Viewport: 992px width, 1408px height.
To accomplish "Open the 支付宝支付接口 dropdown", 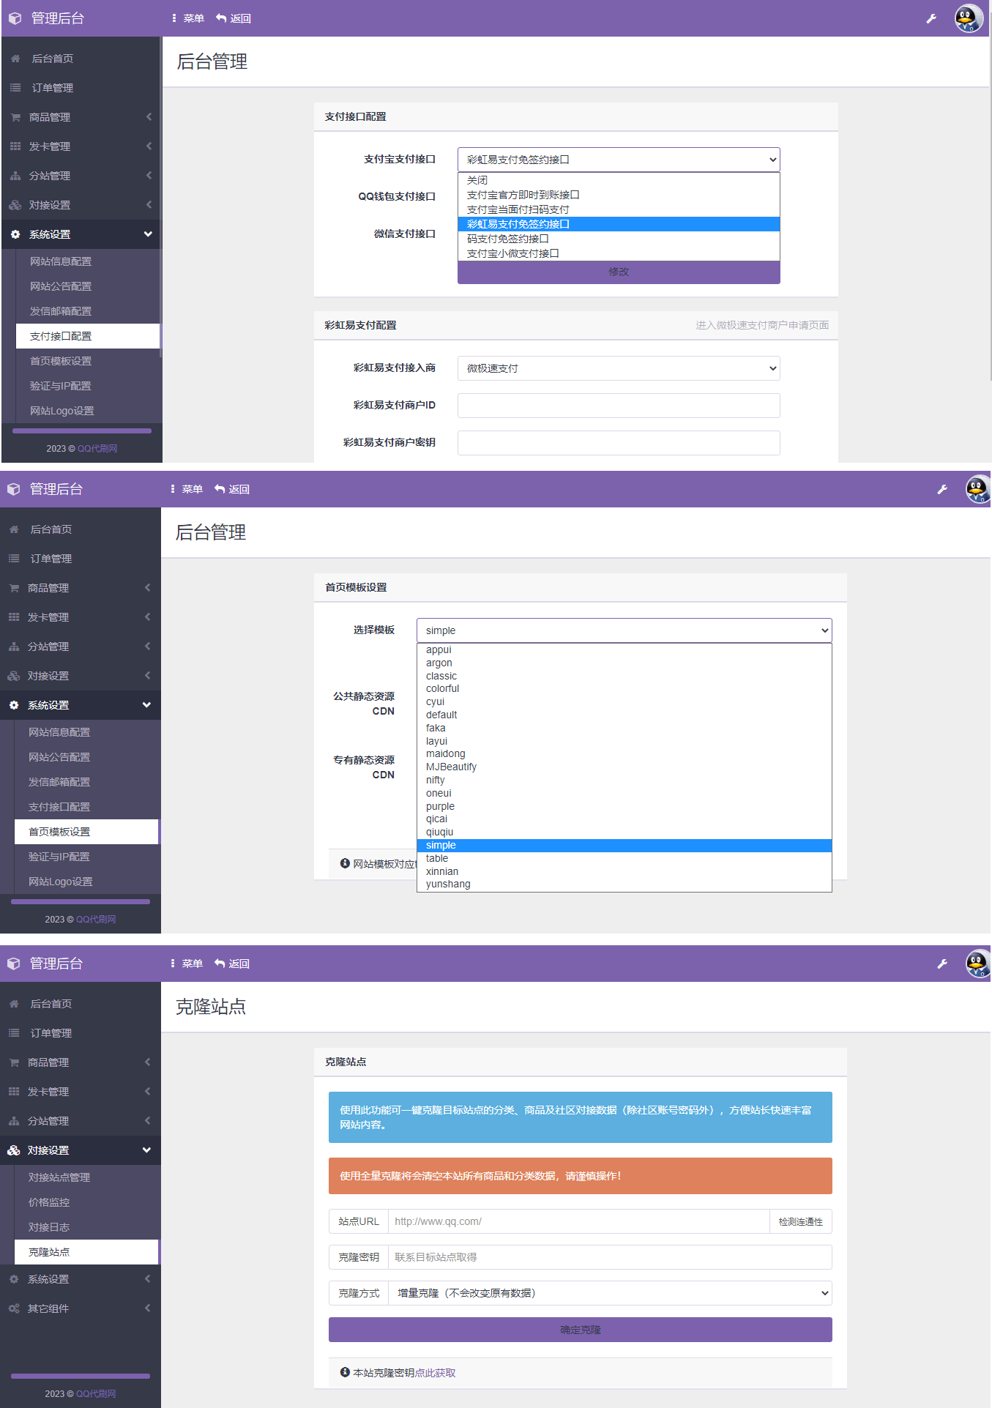I will click(618, 160).
